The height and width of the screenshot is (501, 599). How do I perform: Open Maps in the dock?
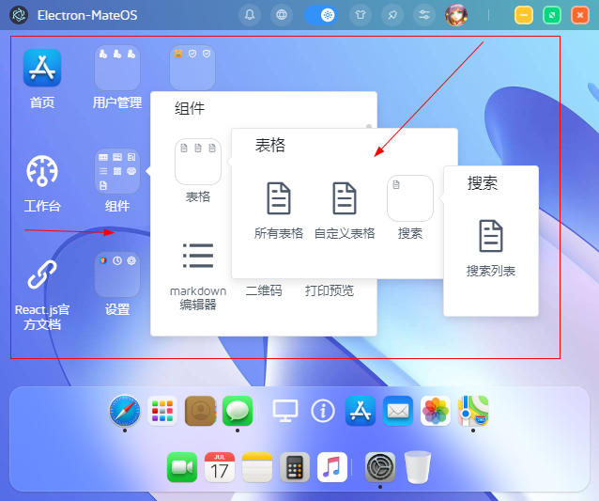(473, 411)
